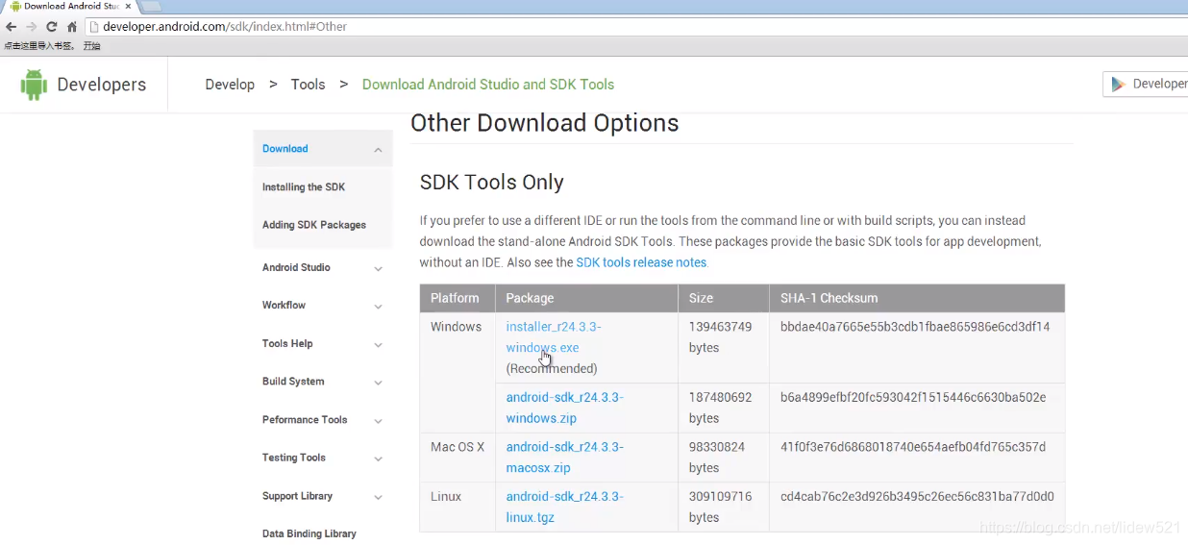This screenshot has height=545, width=1188.
Task: Expand the Testing Tools sidebar section
Action: pos(378,459)
